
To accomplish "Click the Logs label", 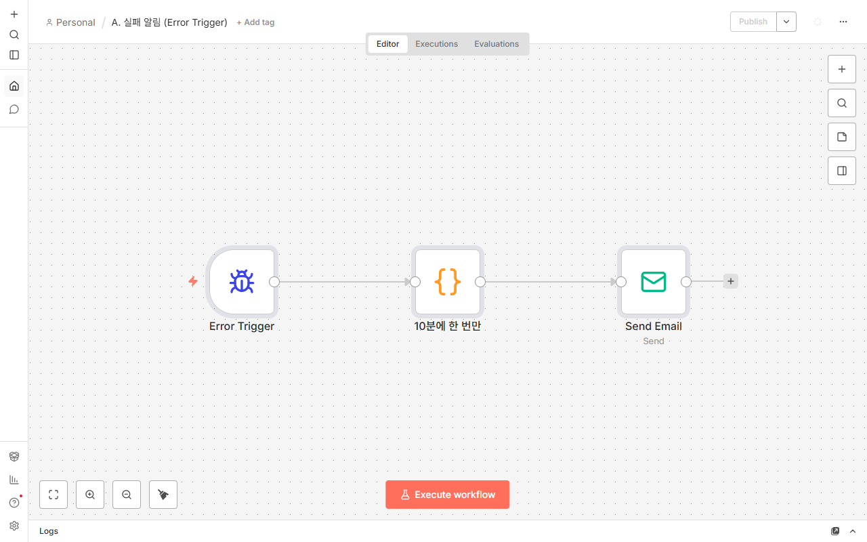I will (49, 531).
